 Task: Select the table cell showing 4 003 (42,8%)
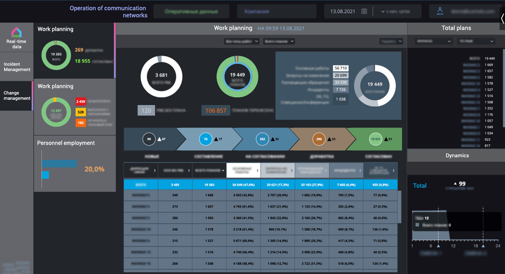[243, 195]
